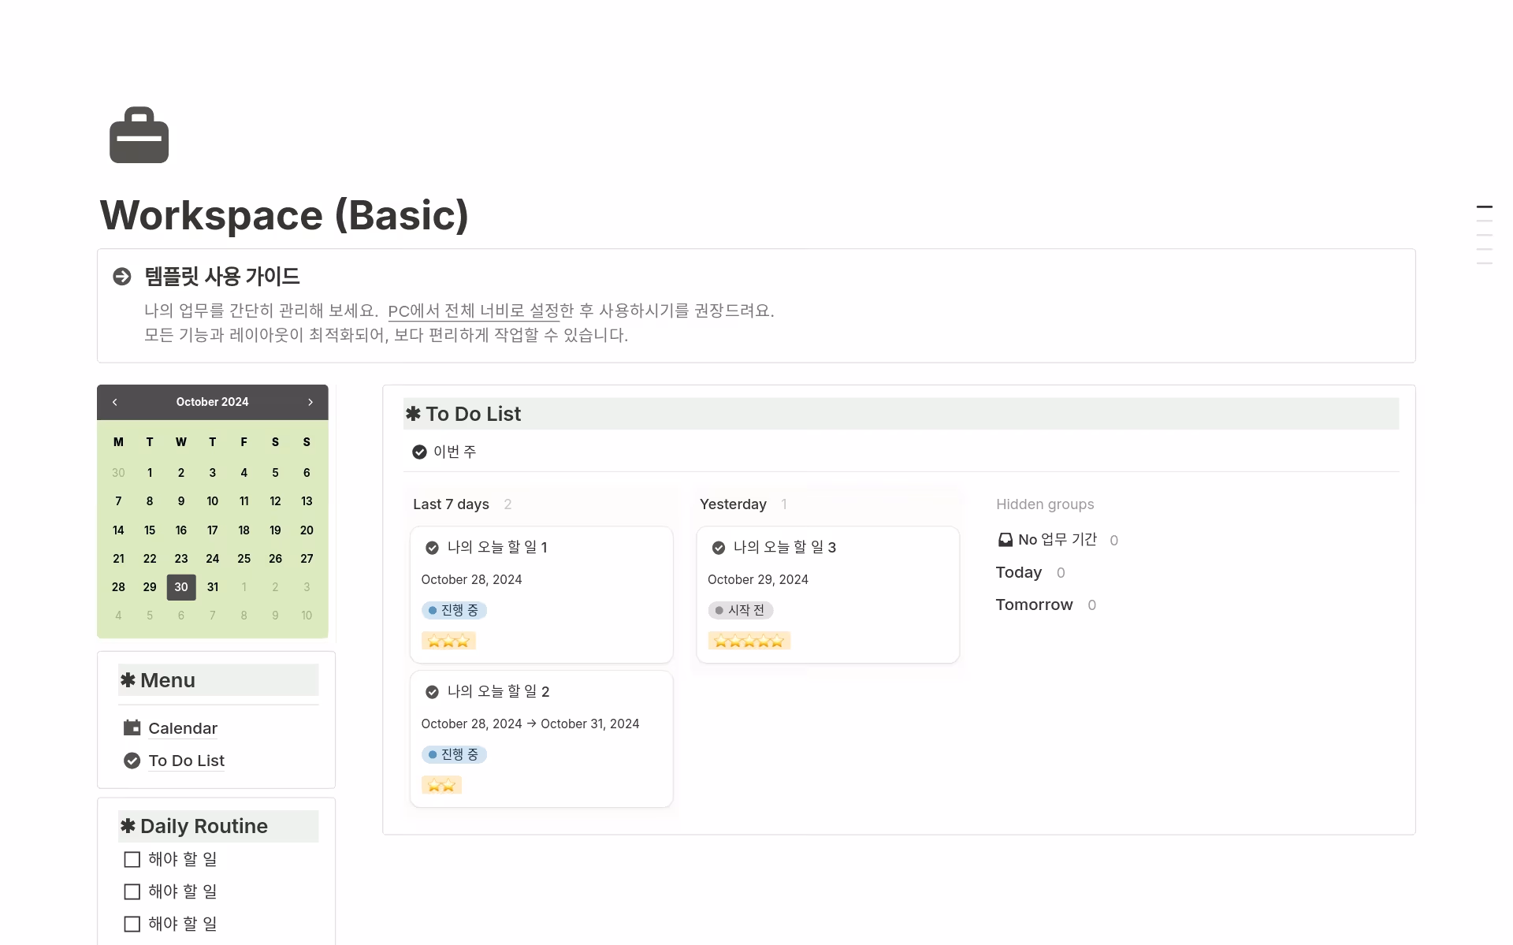
Task: Open the To Do List menu link
Action: pos(186,761)
